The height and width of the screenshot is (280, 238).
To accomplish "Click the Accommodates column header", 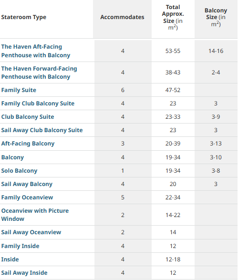I will click(x=122, y=17).
